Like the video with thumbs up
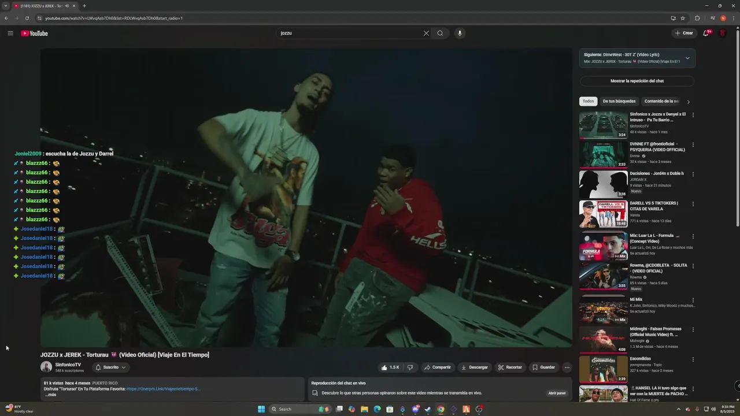Screen dimensions: 740x416 click(390, 367)
